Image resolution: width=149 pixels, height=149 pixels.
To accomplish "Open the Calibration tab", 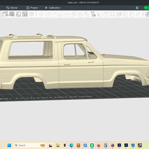I will click(x=53, y=8).
